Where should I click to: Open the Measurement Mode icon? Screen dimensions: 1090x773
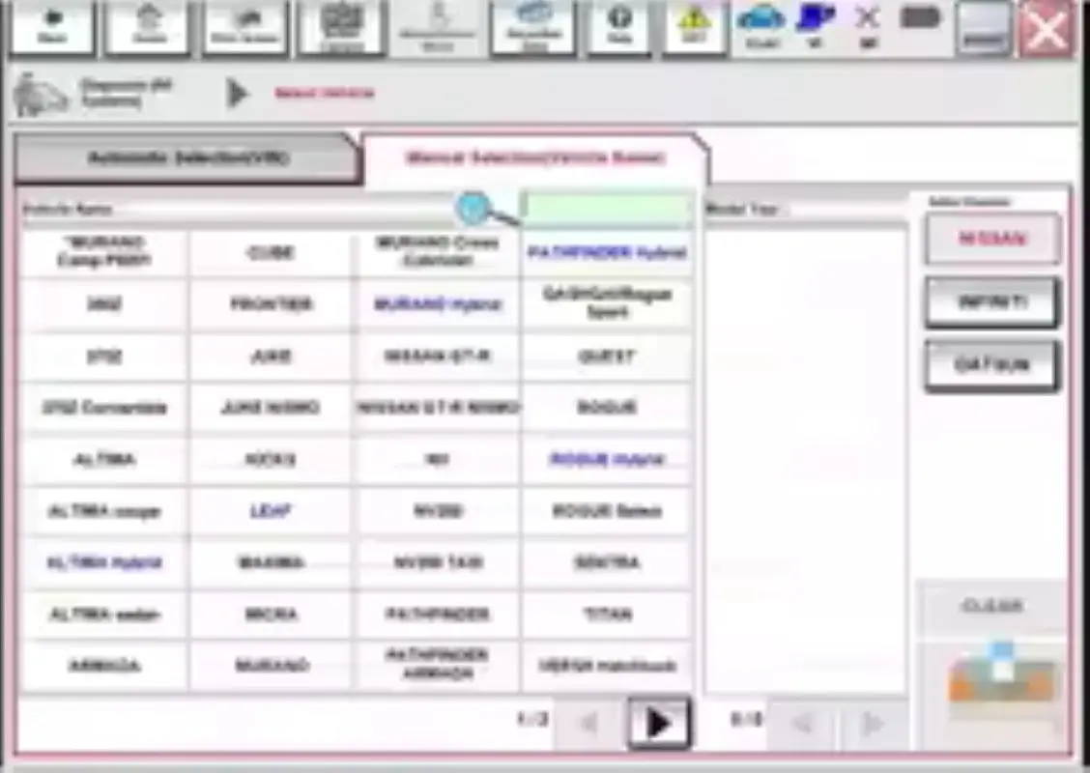click(x=437, y=27)
